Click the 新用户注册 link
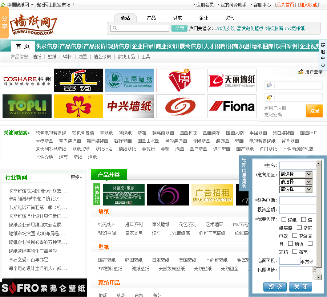 click(x=275, y=108)
